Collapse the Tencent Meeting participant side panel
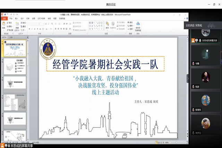Screen dimensions: 222x148 tap(188, 78)
